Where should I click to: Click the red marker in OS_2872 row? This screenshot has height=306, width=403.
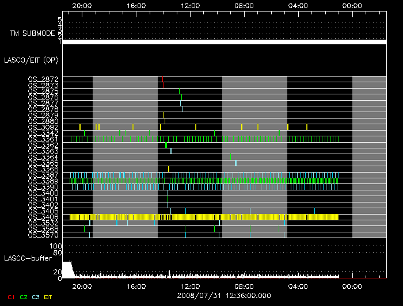point(164,82)
